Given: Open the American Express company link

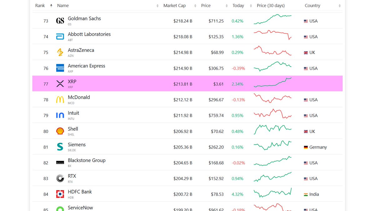Looking at the screenshot, I should pos(87,66).
